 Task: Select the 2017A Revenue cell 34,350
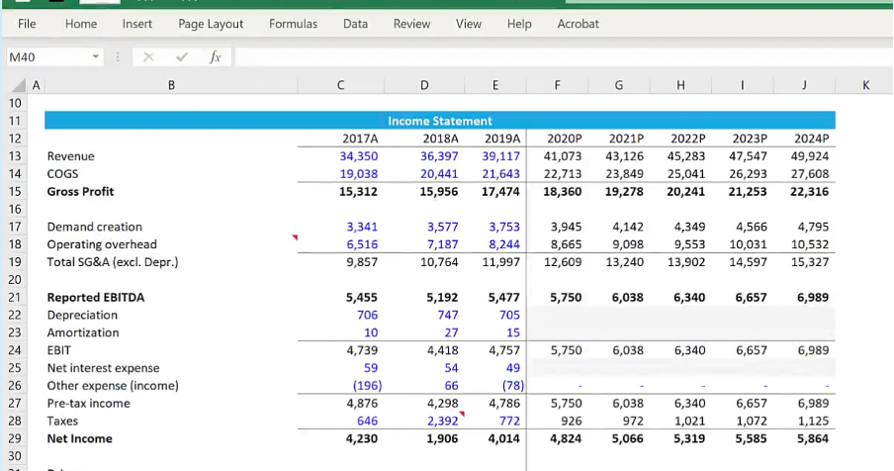[x=358, y=156]
